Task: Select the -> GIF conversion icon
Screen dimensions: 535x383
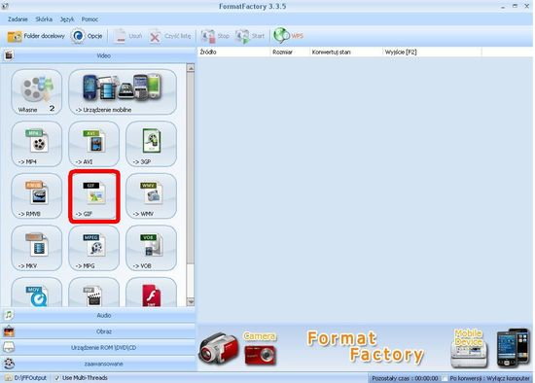Action: (94, 196)
